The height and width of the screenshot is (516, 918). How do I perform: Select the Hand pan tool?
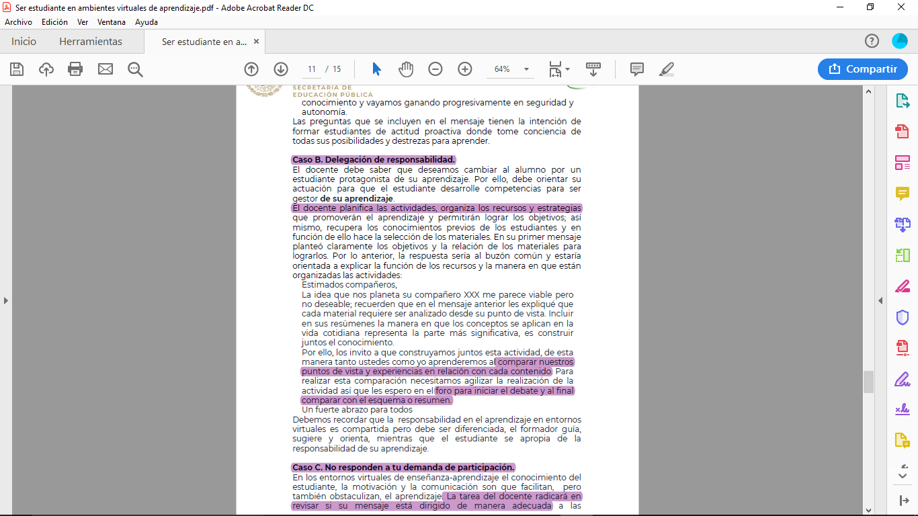click(406, 69)
